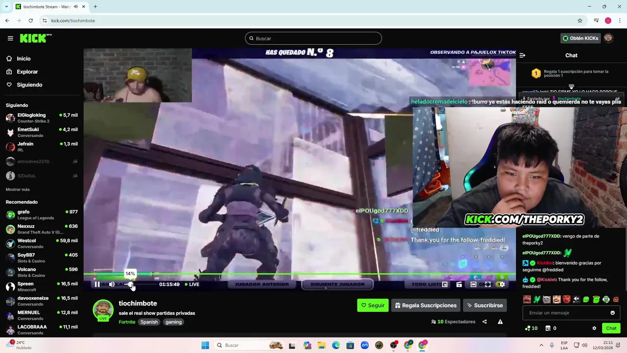This screenshot has width=627, height=353.
Task: Enter fullscreen mode in the player
Action: pyautogui.click(x=487, y=284)
